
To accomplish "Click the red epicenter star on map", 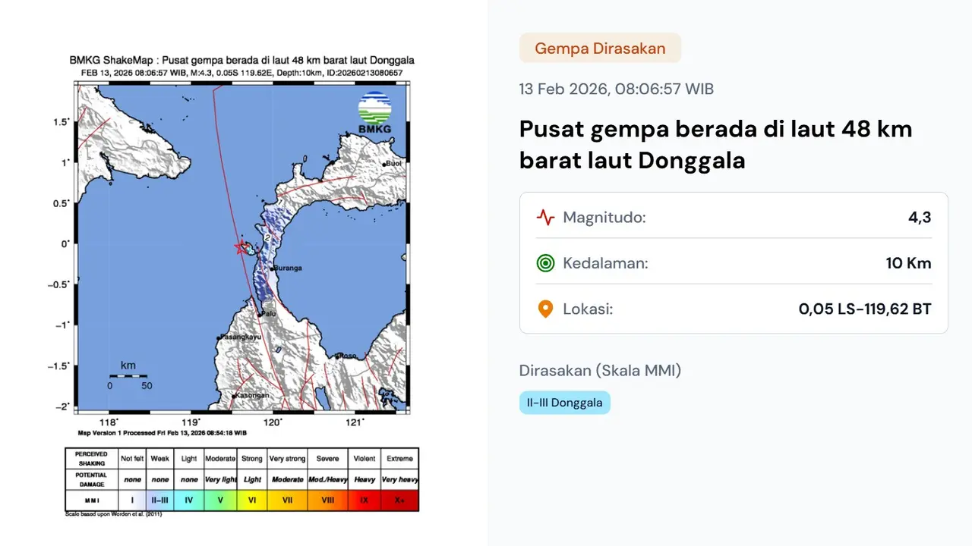I will tap(242, 247).
